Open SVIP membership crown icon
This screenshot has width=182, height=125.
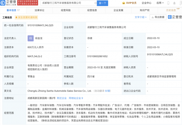click(124, 3)
